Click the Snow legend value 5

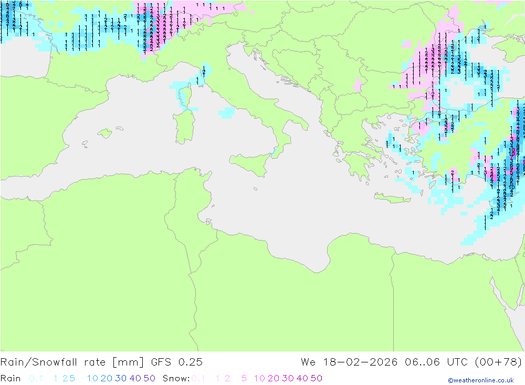(x=244, y=378)
